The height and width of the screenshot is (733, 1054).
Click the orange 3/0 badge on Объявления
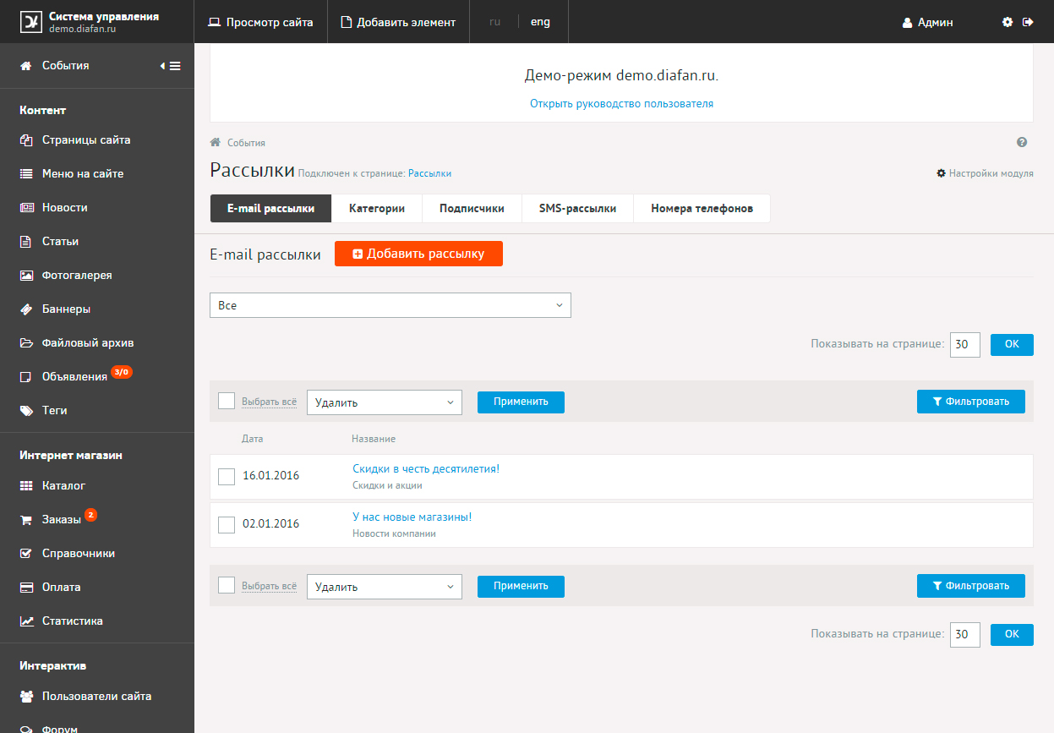click(x=122, y=372)
